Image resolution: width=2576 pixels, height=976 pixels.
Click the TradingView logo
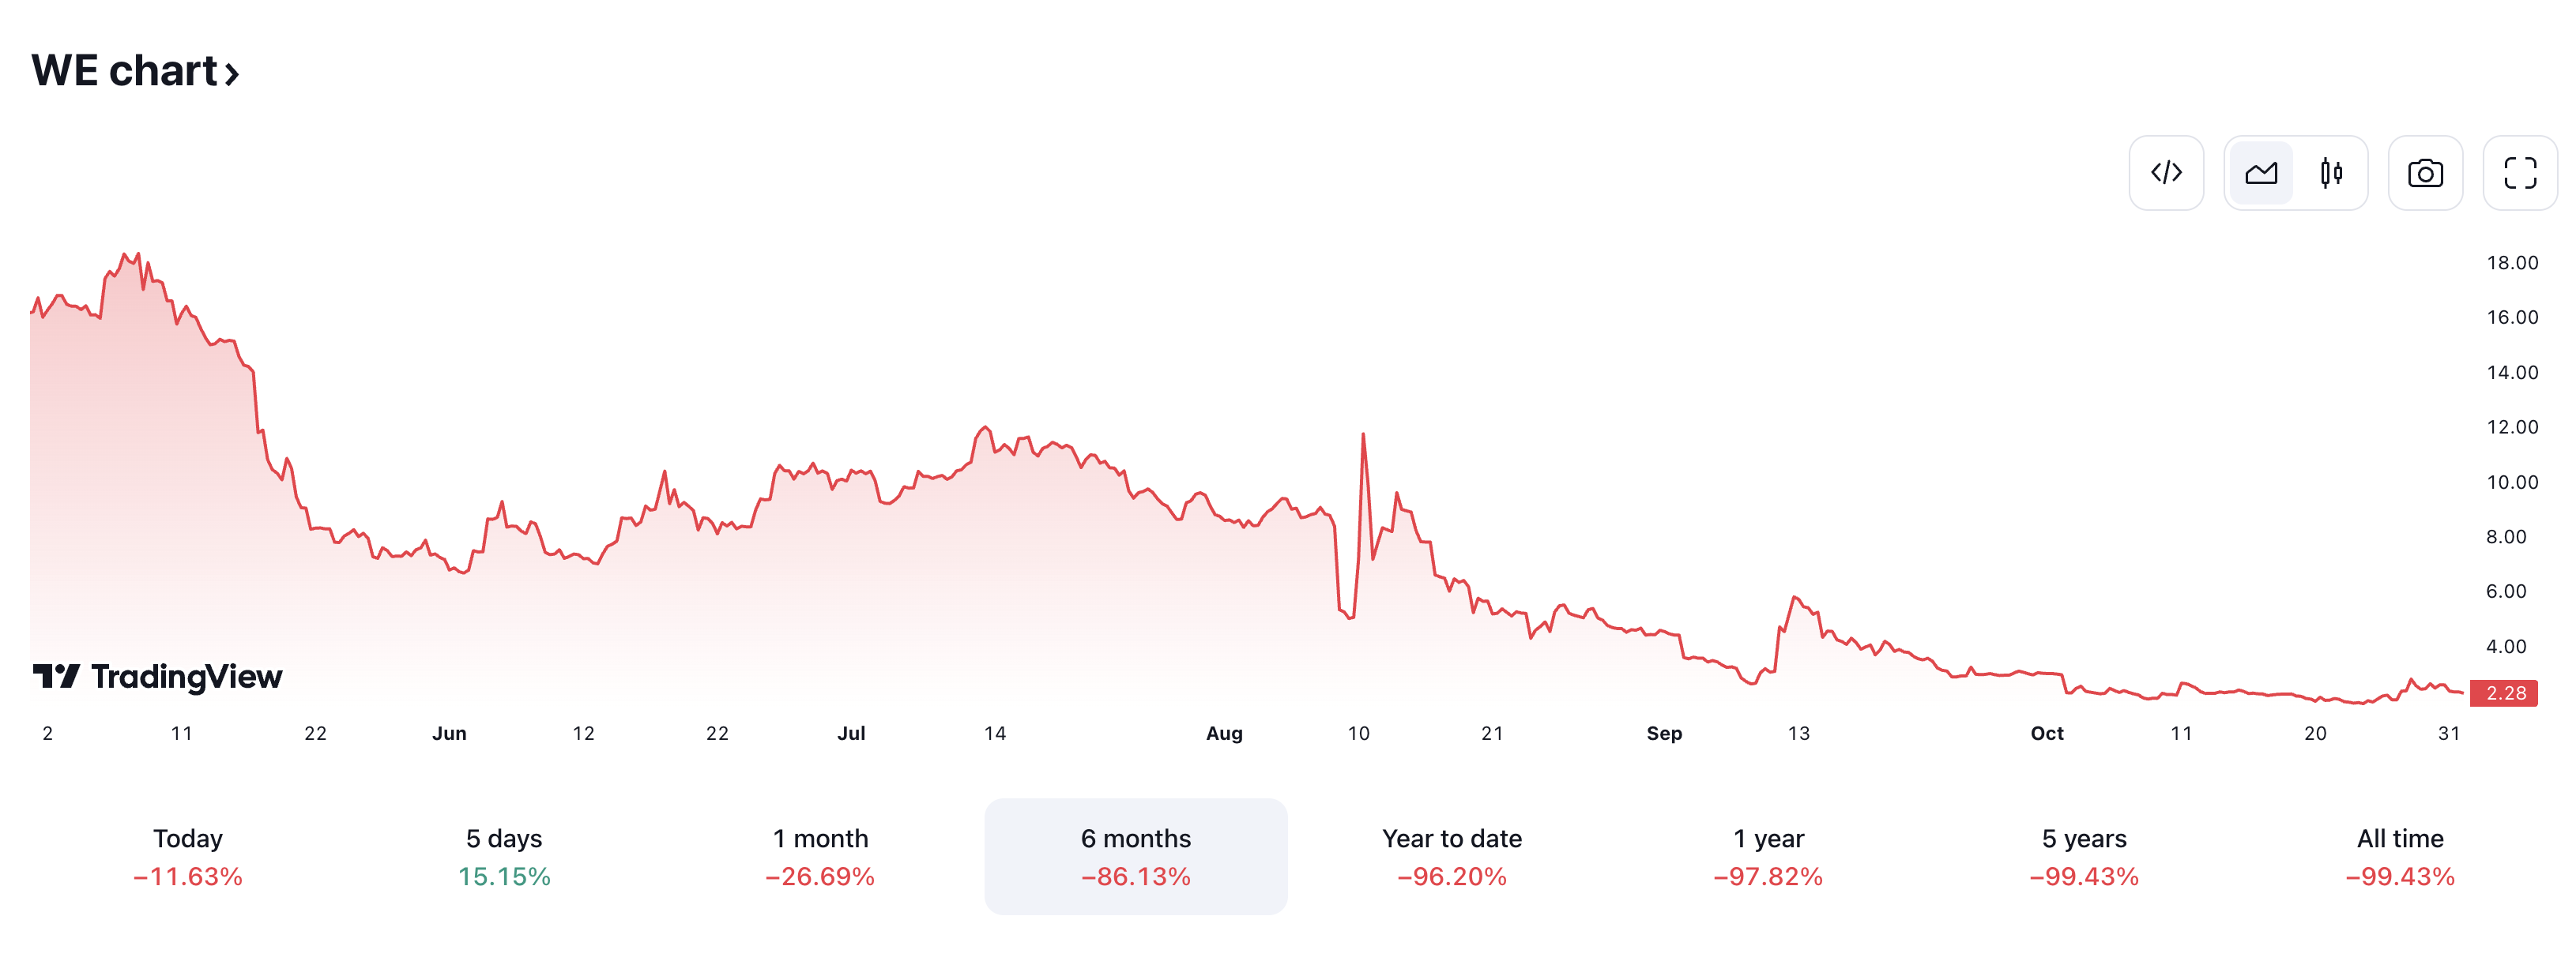pyautogui.click(x=158, y=676)
